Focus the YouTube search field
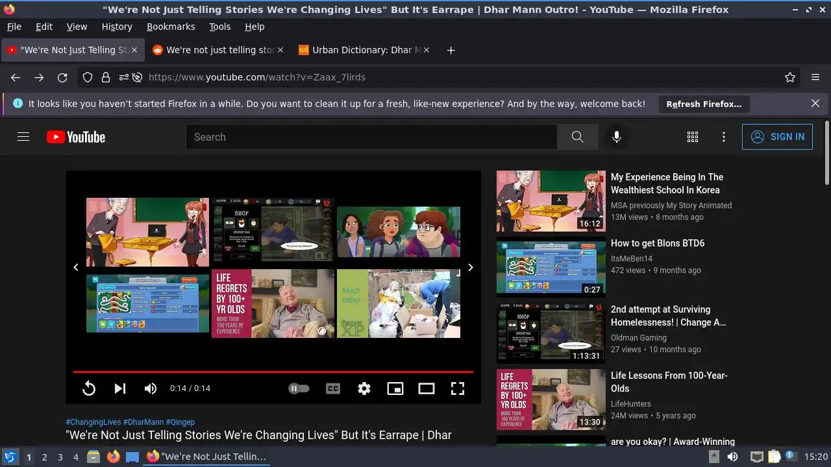The image size is (831, 467). coord(371,137)
